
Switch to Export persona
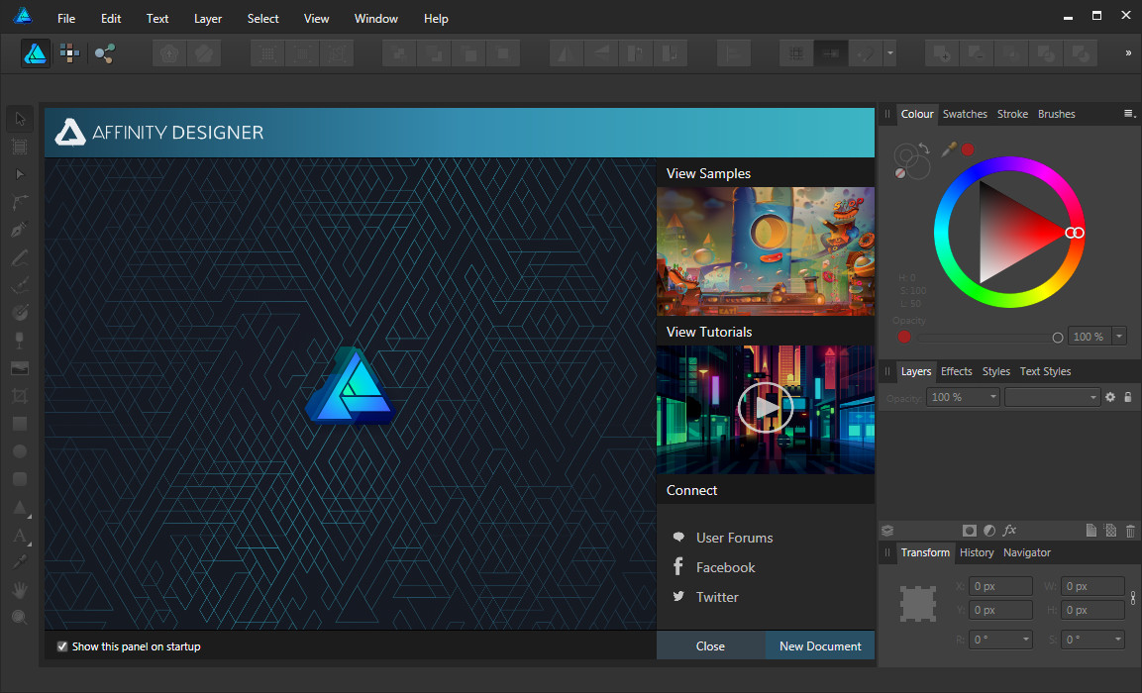tap(105, 53)
